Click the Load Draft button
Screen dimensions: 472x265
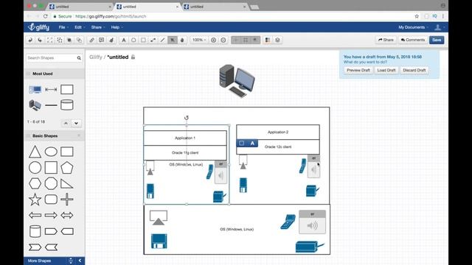click(386, 71)
